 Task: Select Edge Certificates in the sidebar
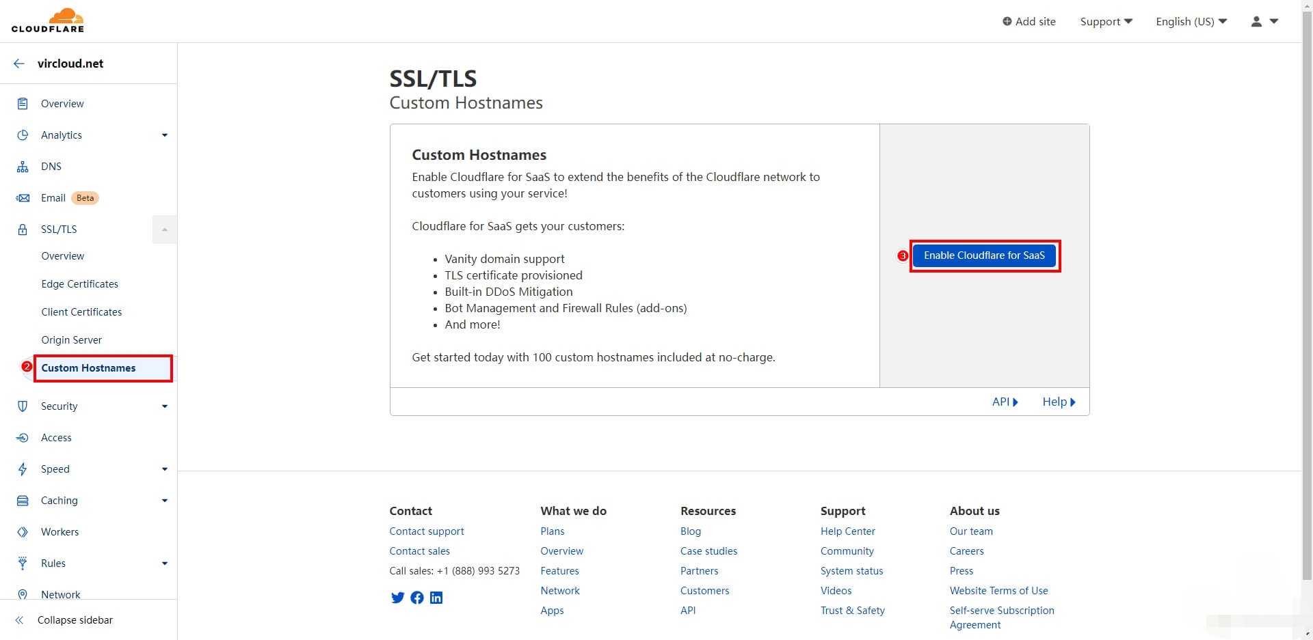pos(79,284)
